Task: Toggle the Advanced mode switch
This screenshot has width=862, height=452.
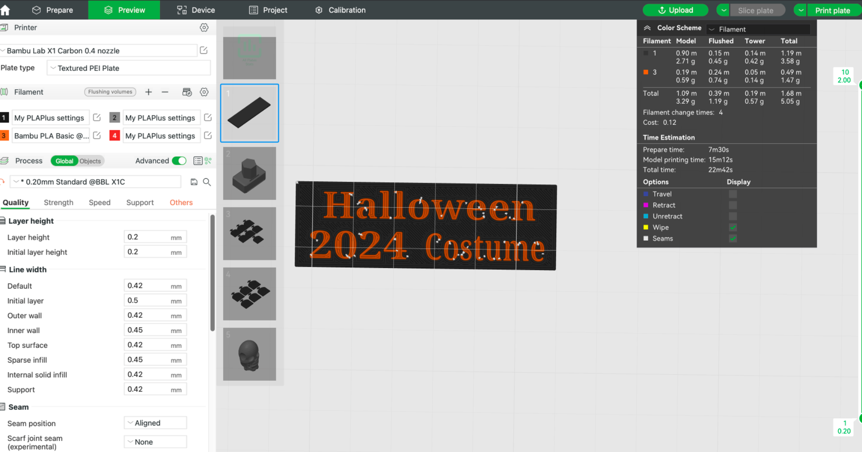Action: pos(179,161)
